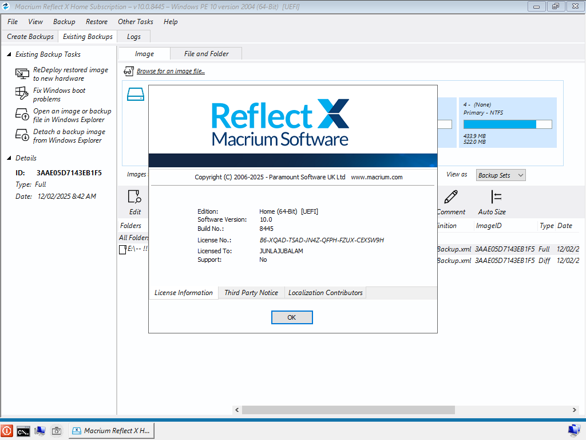586x440 pixels.
Task: Select the disk drive icon in the image panel
Action: [x=135, y=95]
